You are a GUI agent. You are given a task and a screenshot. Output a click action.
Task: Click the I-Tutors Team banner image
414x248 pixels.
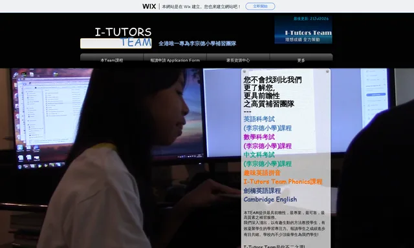(x=303, y=30)
